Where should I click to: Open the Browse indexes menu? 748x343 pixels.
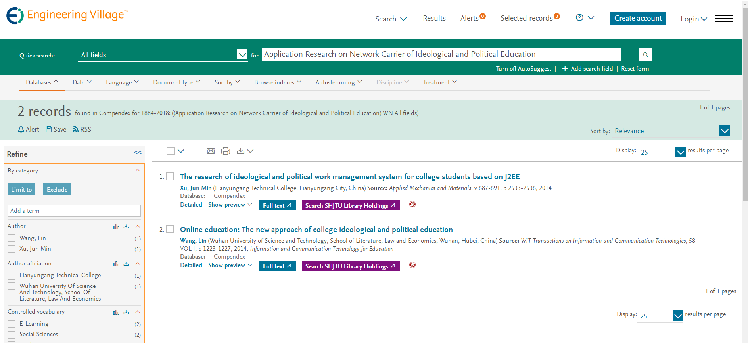pyautogui.click(x=278, y=82)
